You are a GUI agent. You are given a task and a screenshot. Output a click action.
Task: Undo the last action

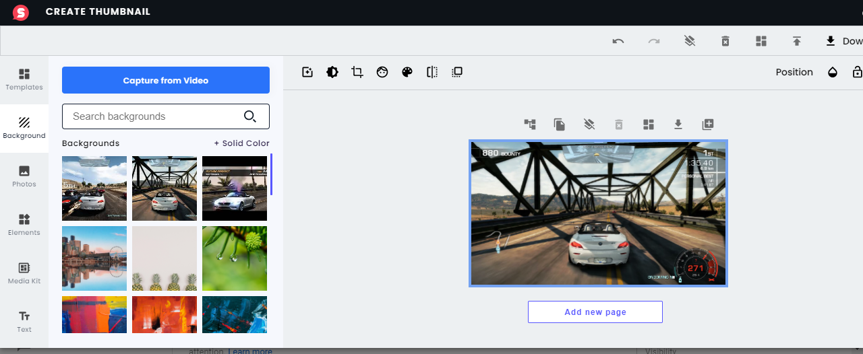[618, 41]
